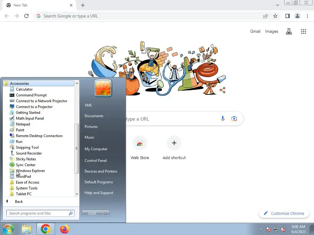Launch Math Input Panel

pos(30,118)
